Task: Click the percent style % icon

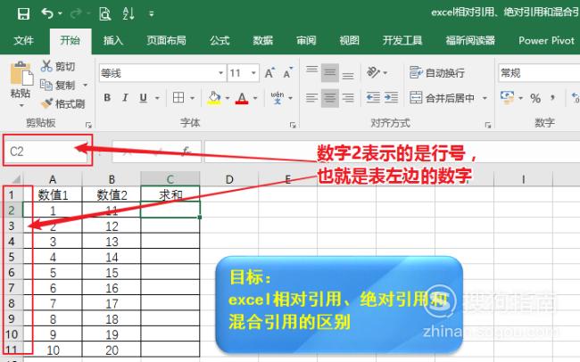Action: (x=535, y=98)
